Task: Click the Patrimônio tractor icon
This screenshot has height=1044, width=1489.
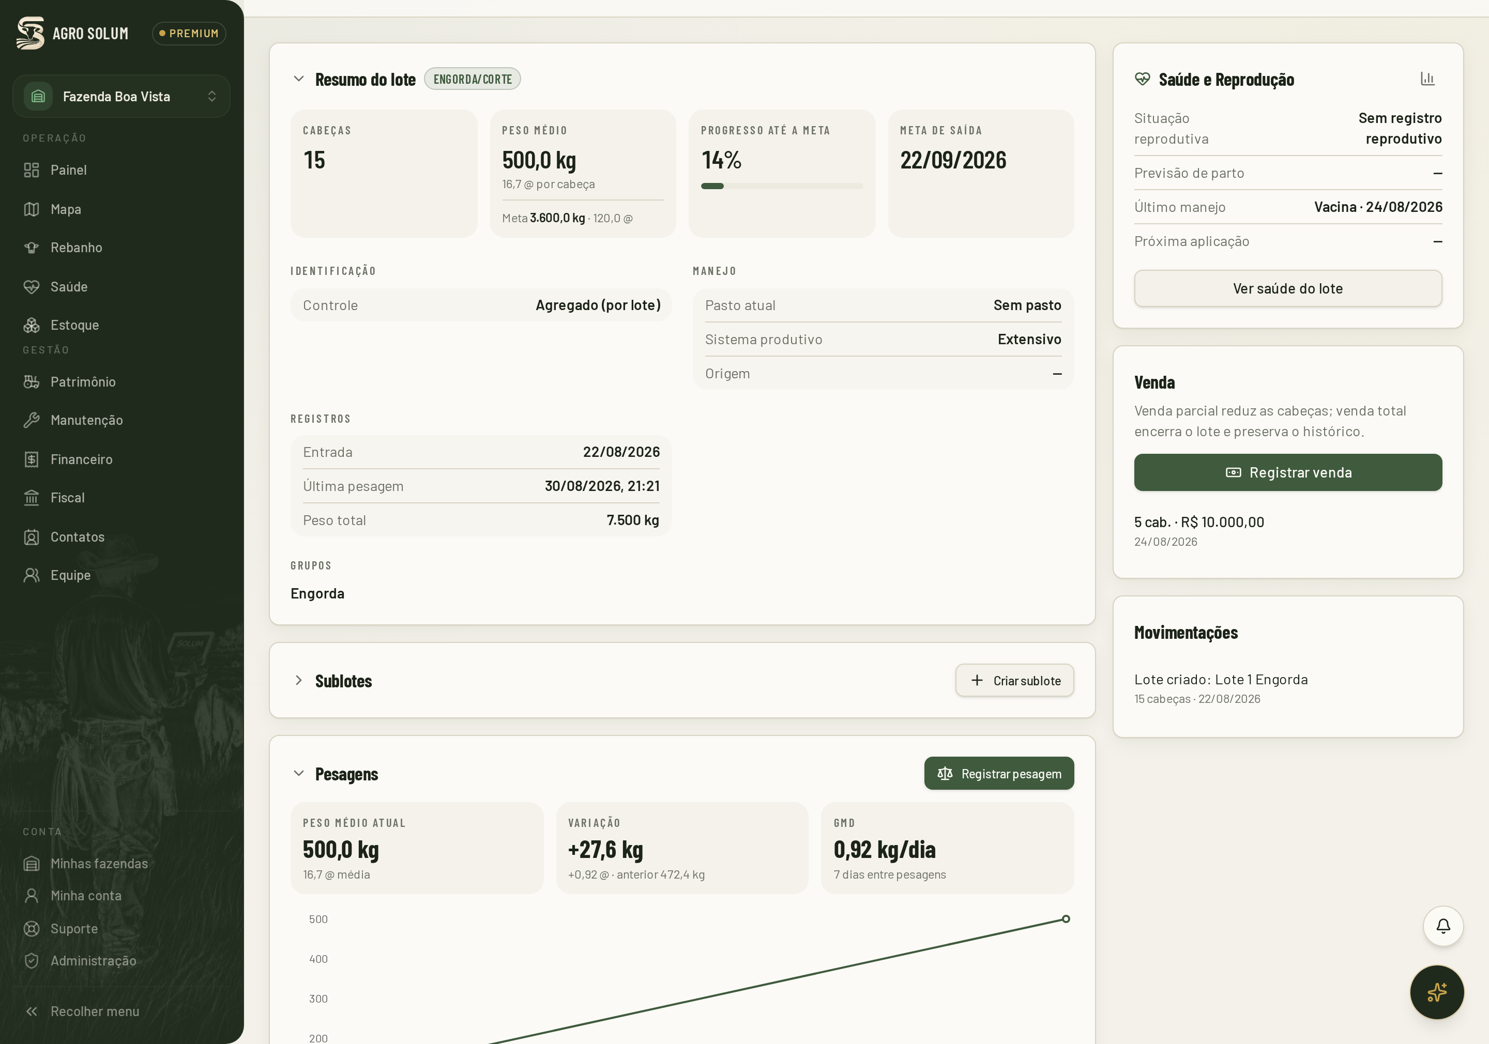Action: coord(31,381)
